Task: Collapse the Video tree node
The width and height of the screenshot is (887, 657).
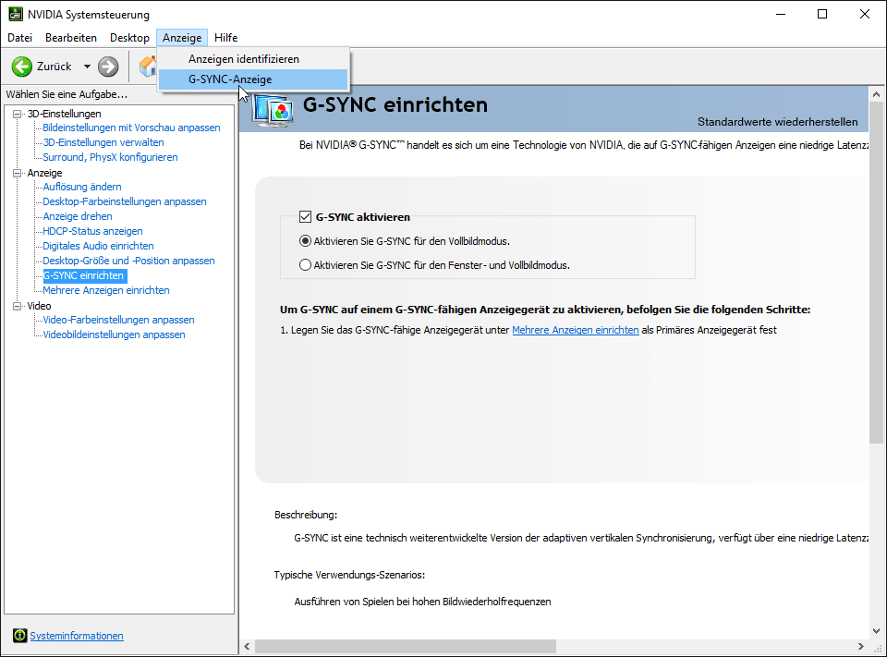Action: click(18, 306)
